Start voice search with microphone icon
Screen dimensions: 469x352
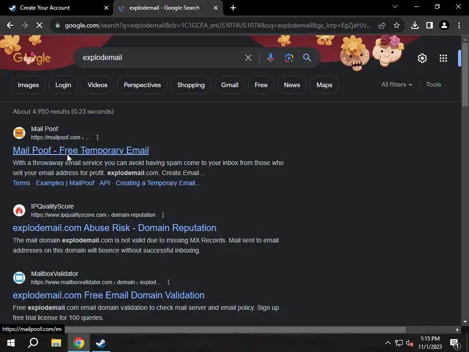(270, 58)
